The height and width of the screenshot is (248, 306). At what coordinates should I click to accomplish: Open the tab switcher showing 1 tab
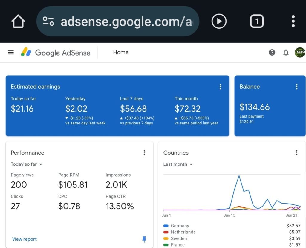(x=257, y=21)
